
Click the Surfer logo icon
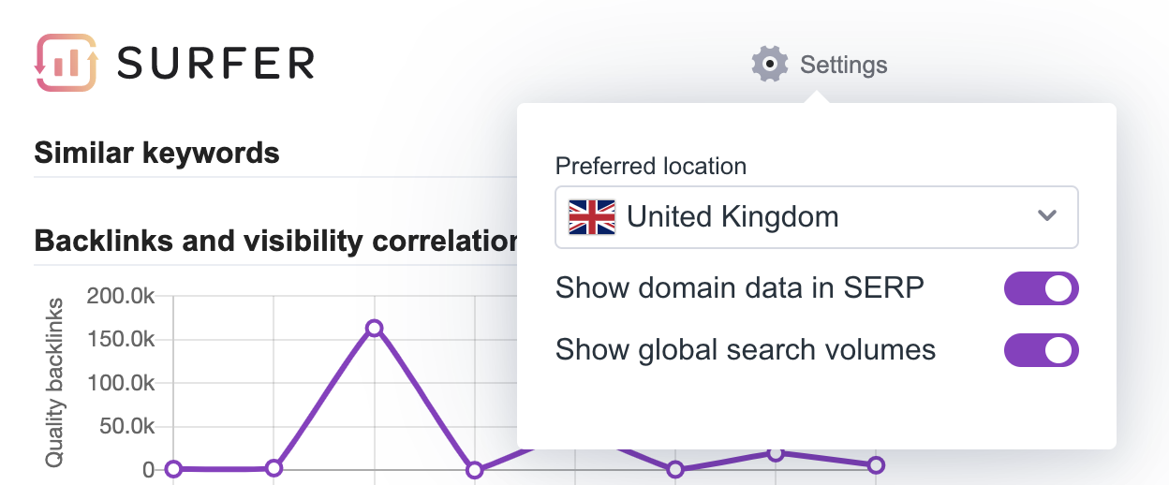(x=67, y=63)
